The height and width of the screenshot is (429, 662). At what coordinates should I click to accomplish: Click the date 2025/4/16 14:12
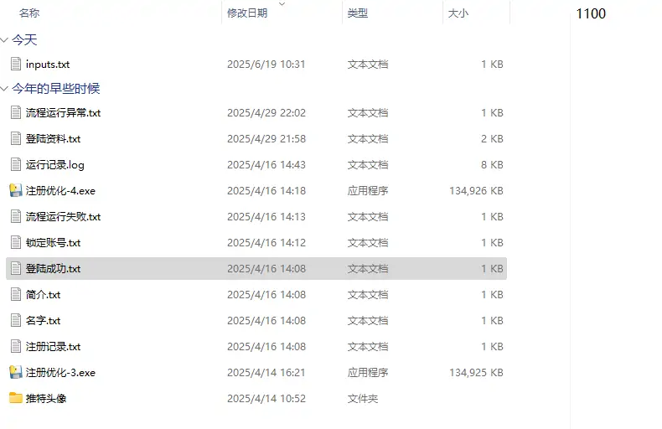click(266, 243)
